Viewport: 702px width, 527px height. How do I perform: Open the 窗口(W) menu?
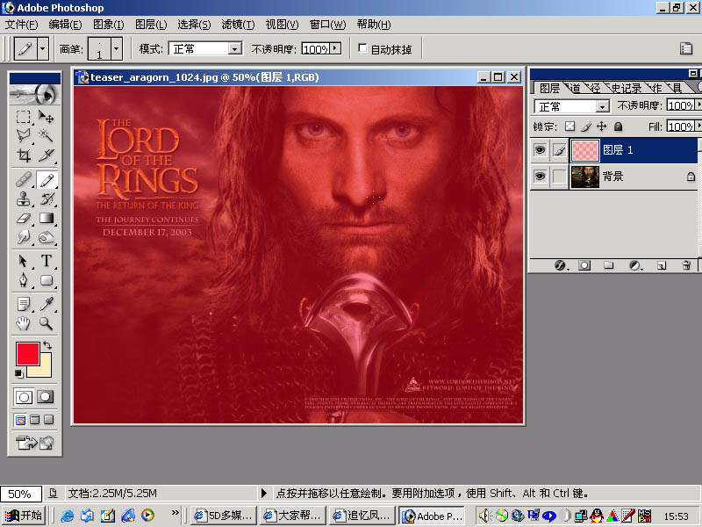click(x=327, y=25)
